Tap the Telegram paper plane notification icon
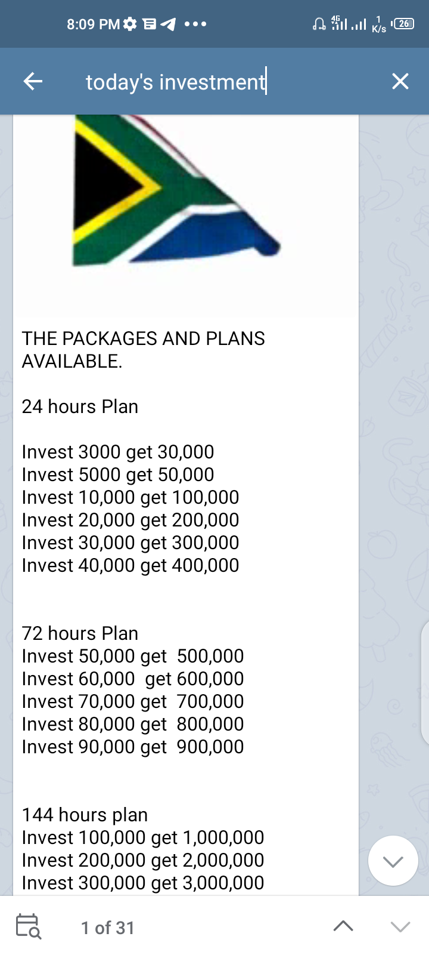The width and height of the screenshot is (429, 955). pos(169,24)
